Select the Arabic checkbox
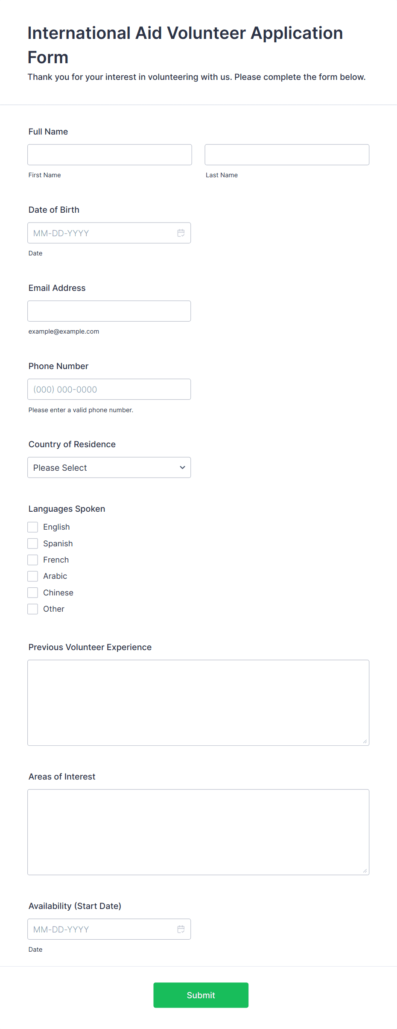The width and height of the screenshot is (397, 1029). point(32,576)
